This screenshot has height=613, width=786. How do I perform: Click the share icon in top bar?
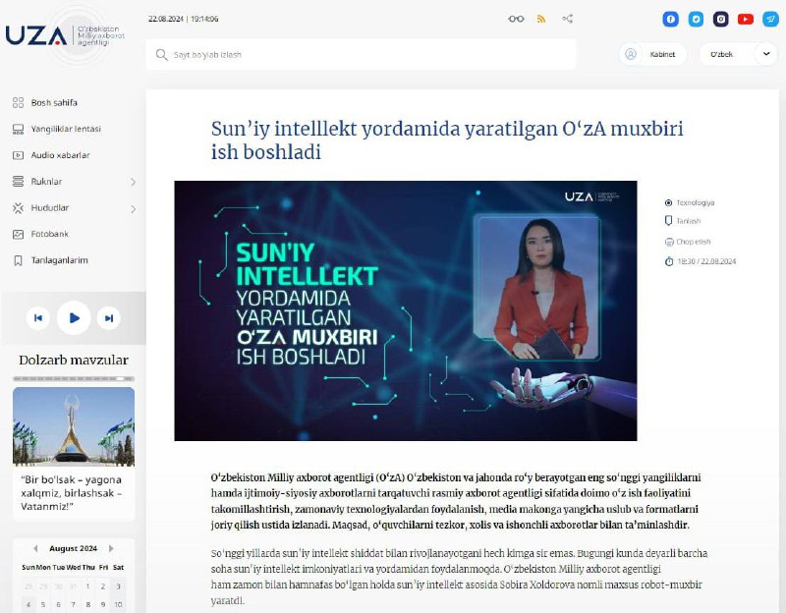point(568,19)
